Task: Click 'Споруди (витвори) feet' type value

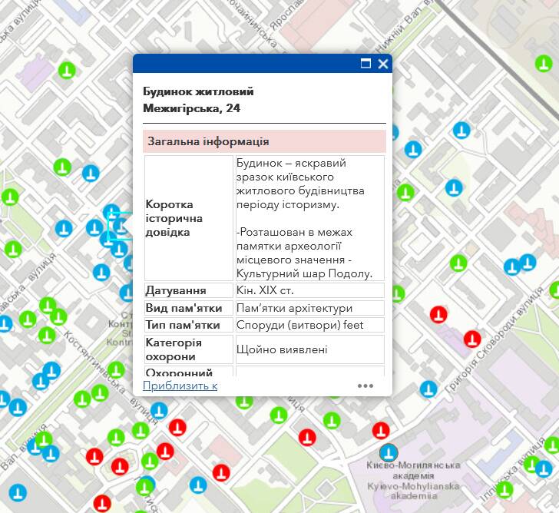Action: point(309,325)
